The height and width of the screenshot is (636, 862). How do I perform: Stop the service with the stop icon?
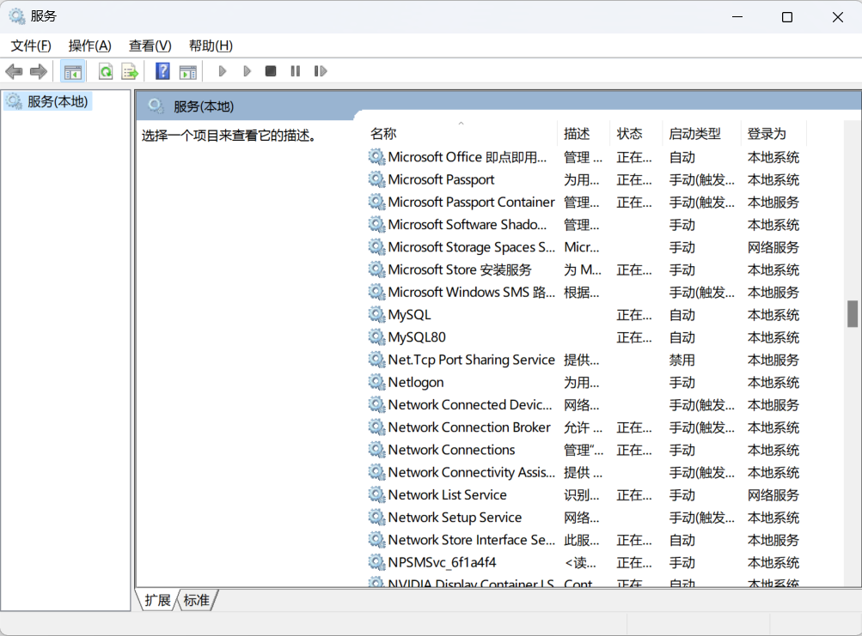click(270, 71)
